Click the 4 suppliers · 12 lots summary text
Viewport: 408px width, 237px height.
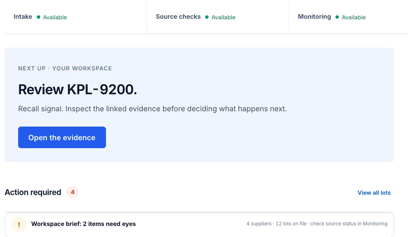tap(317, 224)
